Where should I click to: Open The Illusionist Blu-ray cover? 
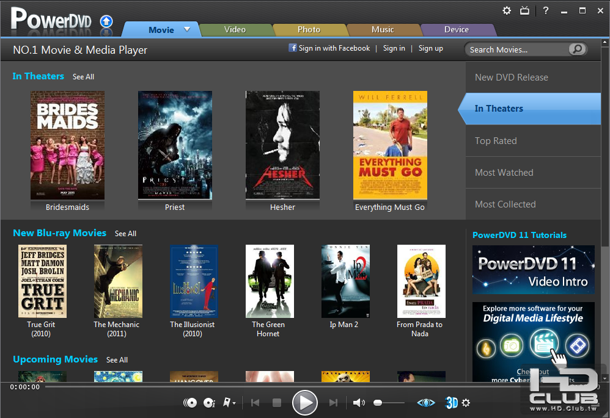point(194,281)
